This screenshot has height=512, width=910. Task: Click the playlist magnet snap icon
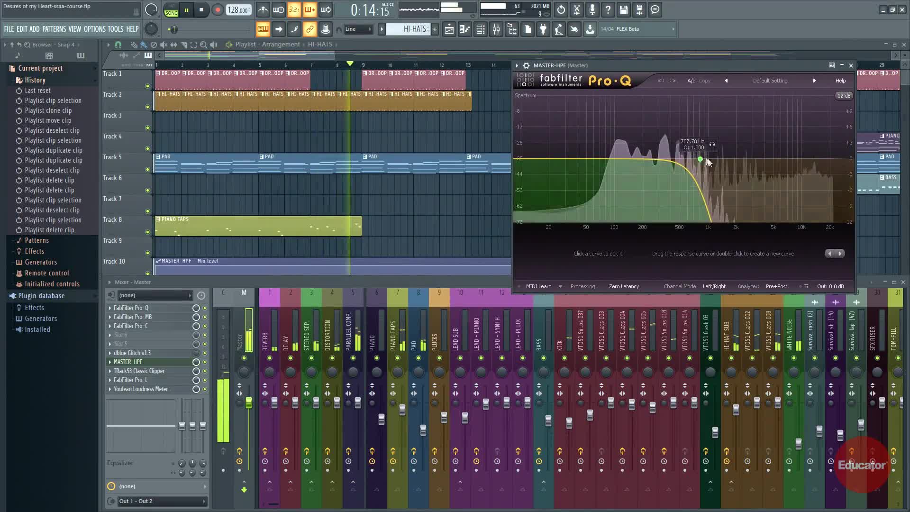pos(118,45)
